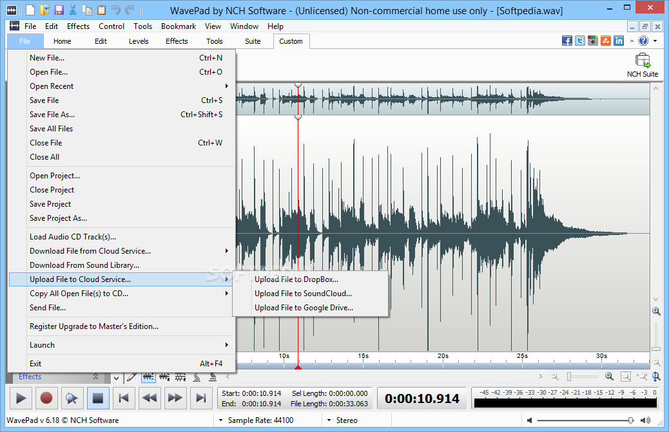This screenshot has height=432, width=669.
Task: Open the dropdown arrow right of Help icon
Action: pos(655,41)
